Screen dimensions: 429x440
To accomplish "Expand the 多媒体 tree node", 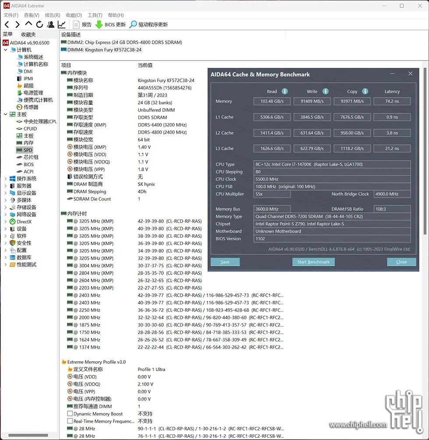I will click(5, 200).
